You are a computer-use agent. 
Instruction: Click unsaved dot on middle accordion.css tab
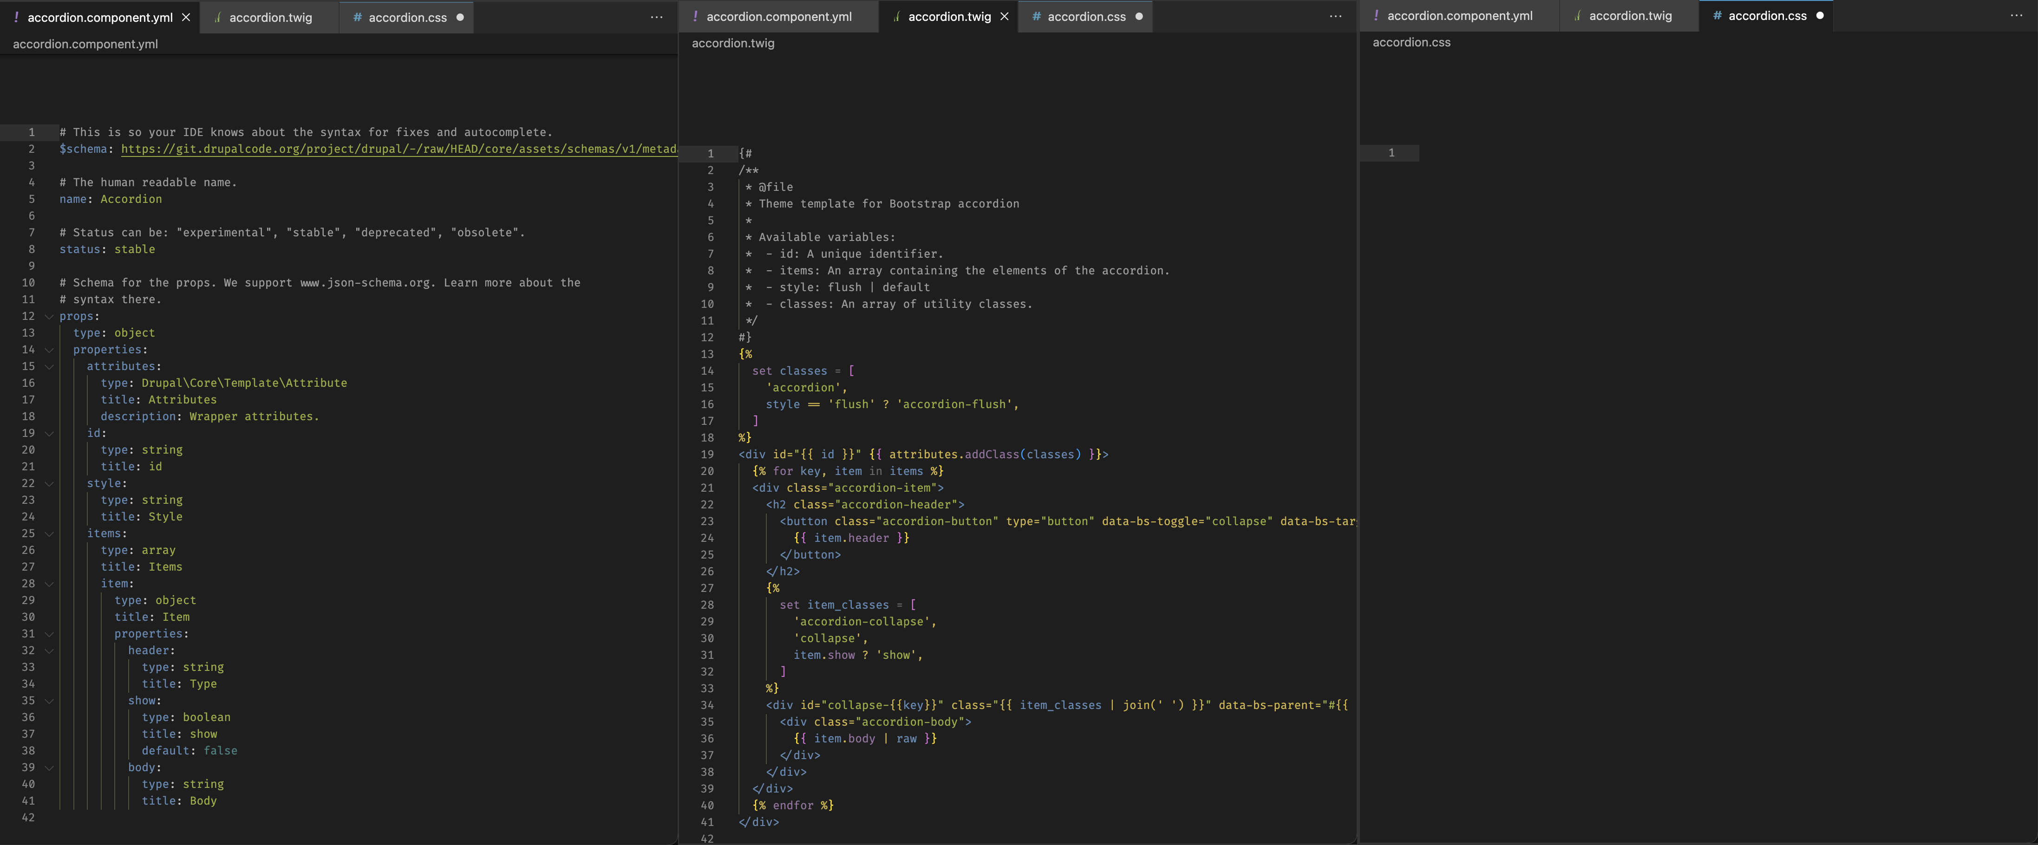1138,17
